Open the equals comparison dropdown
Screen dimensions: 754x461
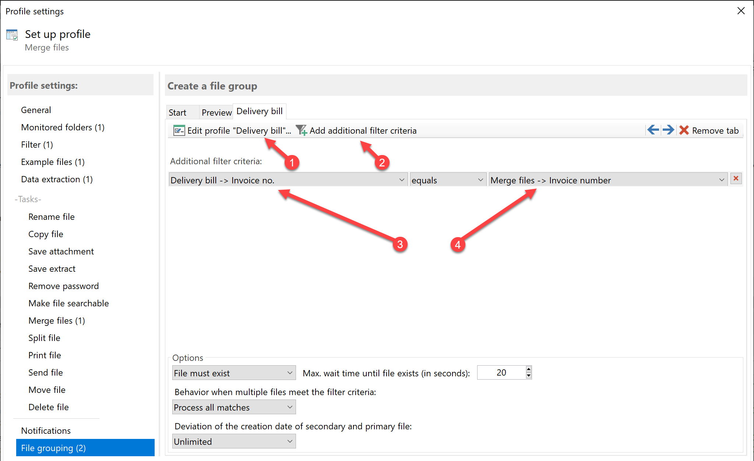pos(480,180)
